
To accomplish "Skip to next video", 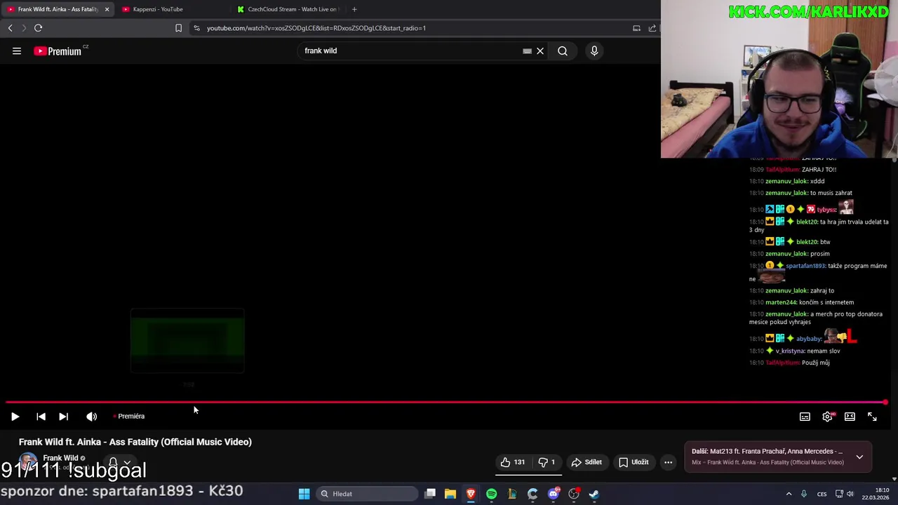I will 63,417.
